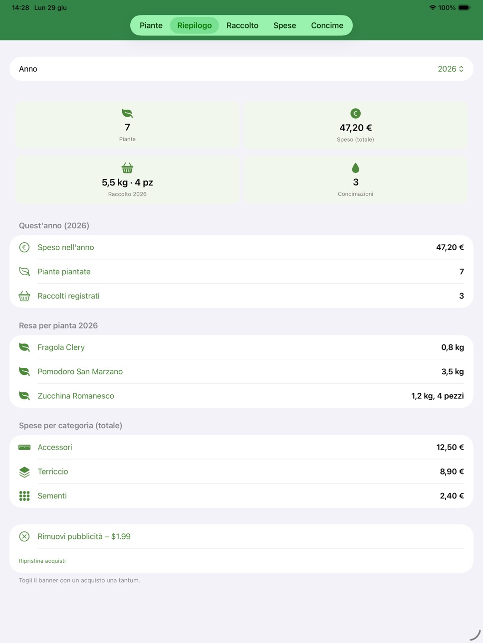
Task: Click seeds grid icon beside Sementi
Action: tap(24, 496)
